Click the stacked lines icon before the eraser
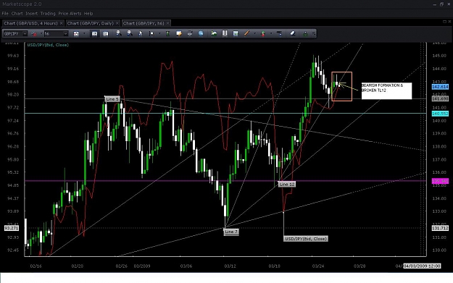This screenshot has width=453, height=283. click(x=279, y=33)
